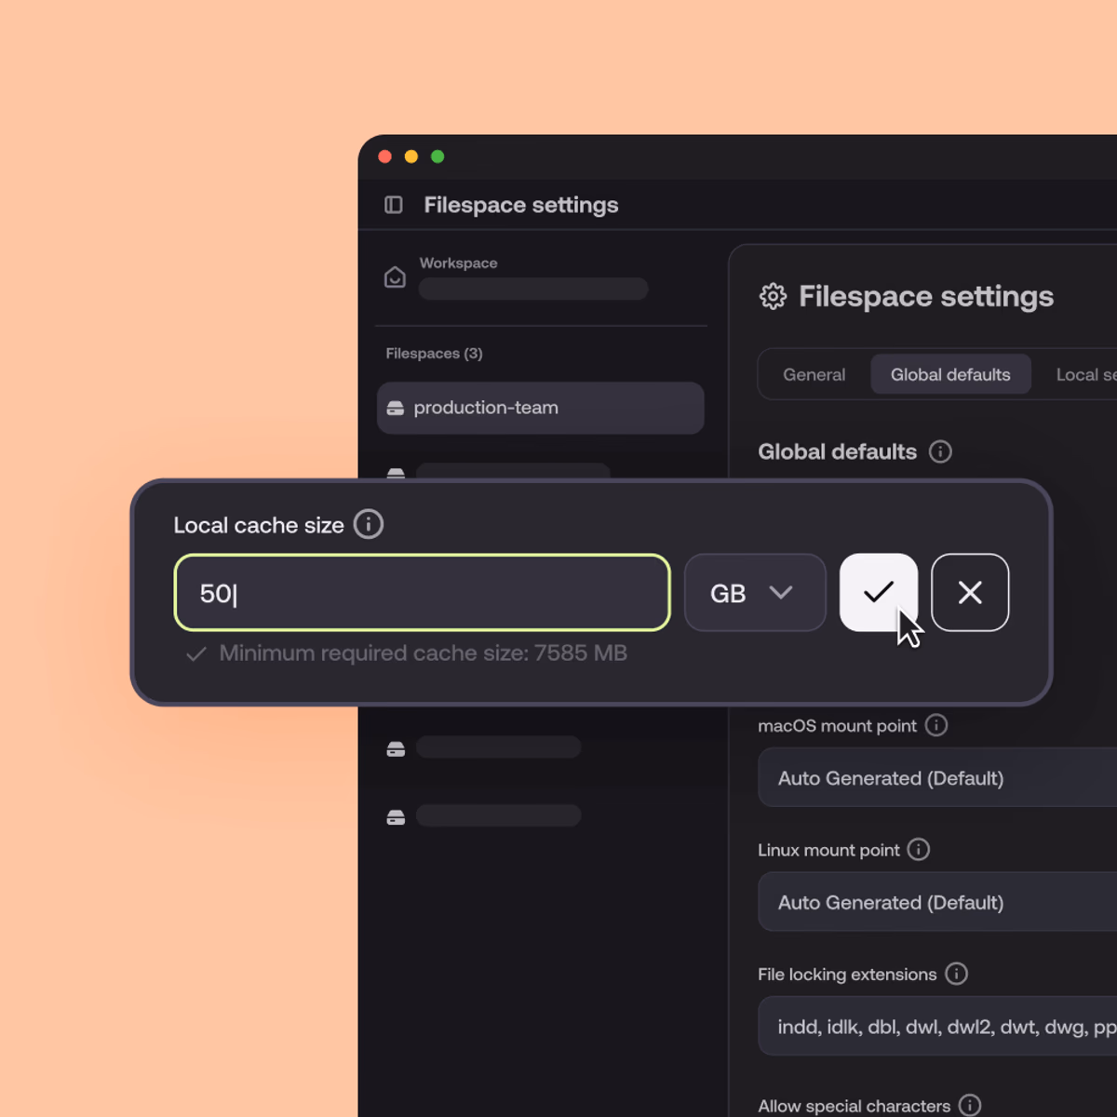
Task: Open the Local cache size info tooltip
Action: (x=369, y=524)
